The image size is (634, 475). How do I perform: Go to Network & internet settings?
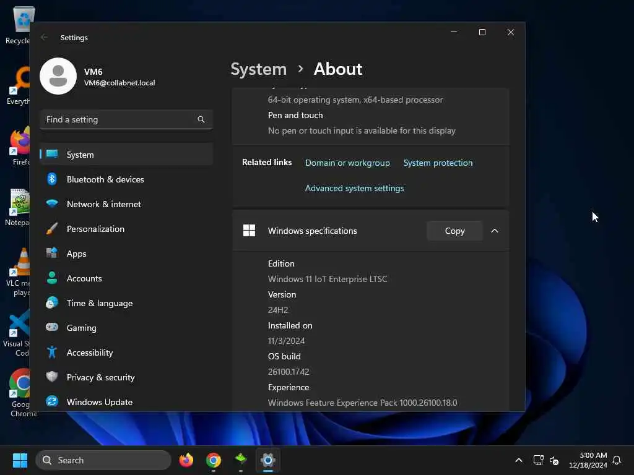tap(126, 204)
